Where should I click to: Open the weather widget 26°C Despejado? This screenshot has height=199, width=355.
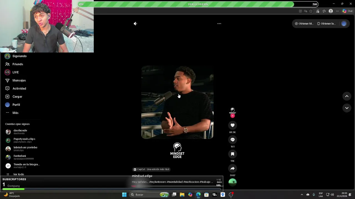(12, 195)
